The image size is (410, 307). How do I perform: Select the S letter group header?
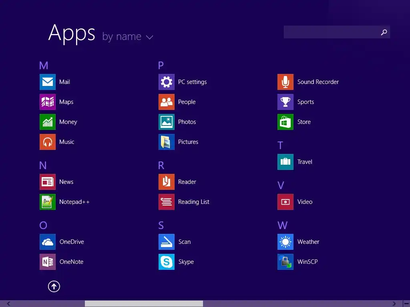tap(161, 225)
